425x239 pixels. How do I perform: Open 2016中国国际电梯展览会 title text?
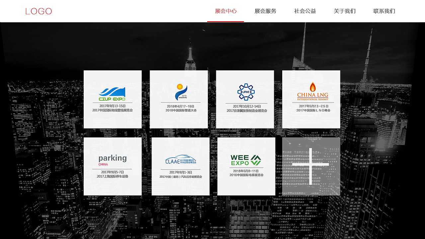pos(246,175)
